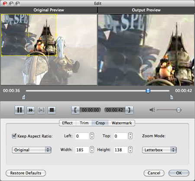Click the left trim start marker
Viewport: 195px width, 181px height.
click(23, 97)
